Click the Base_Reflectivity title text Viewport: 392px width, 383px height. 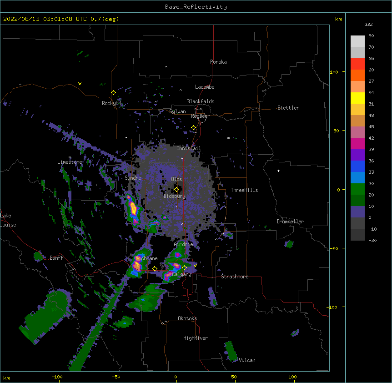(x=196, y=7)
